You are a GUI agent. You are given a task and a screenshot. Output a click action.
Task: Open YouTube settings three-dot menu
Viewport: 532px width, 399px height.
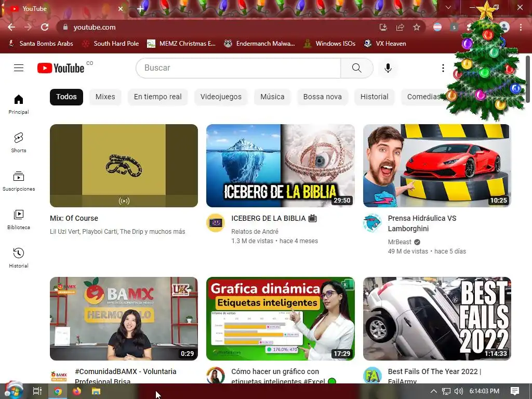pyautogui.click(x=443, y=68)
